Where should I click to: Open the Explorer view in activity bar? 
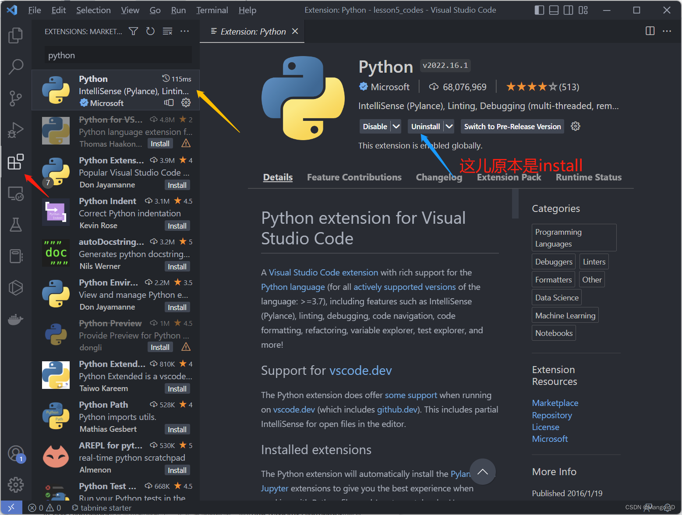click(16, 35)
